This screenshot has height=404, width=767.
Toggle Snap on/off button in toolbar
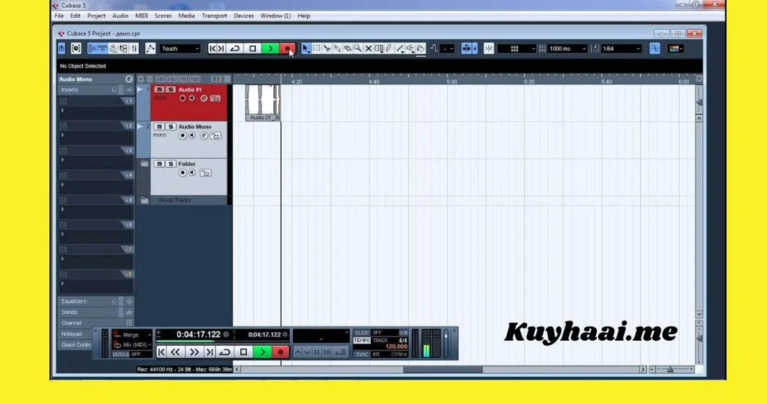pyautogui.click(x=488, y=48)
